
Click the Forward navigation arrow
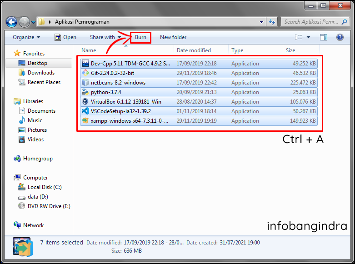[x=24, y=22]
